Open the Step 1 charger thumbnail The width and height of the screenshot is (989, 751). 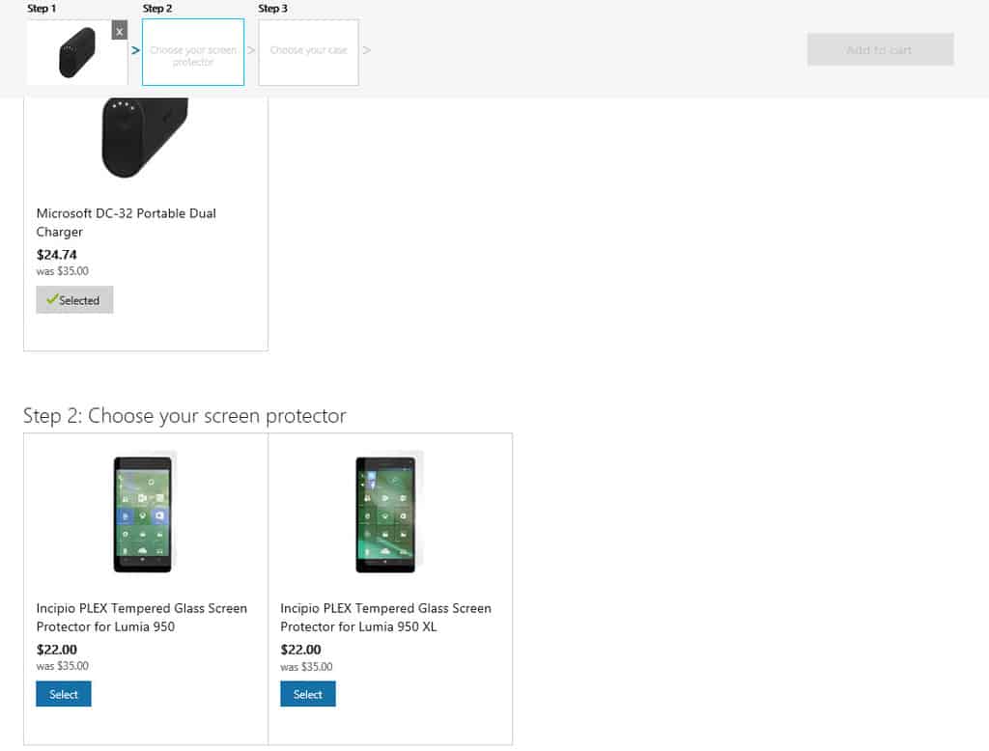tap(77, 52)
